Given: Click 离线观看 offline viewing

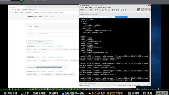Looking at the screenshot, I should pos(54,93).
